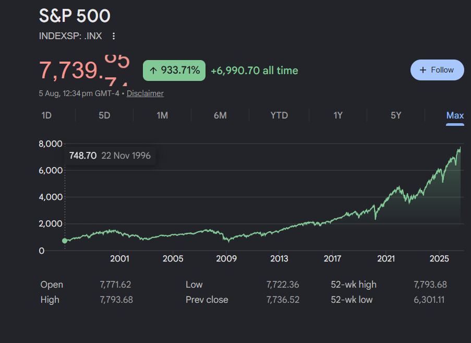Click the 2009 x-axis year label

[226, 258]
